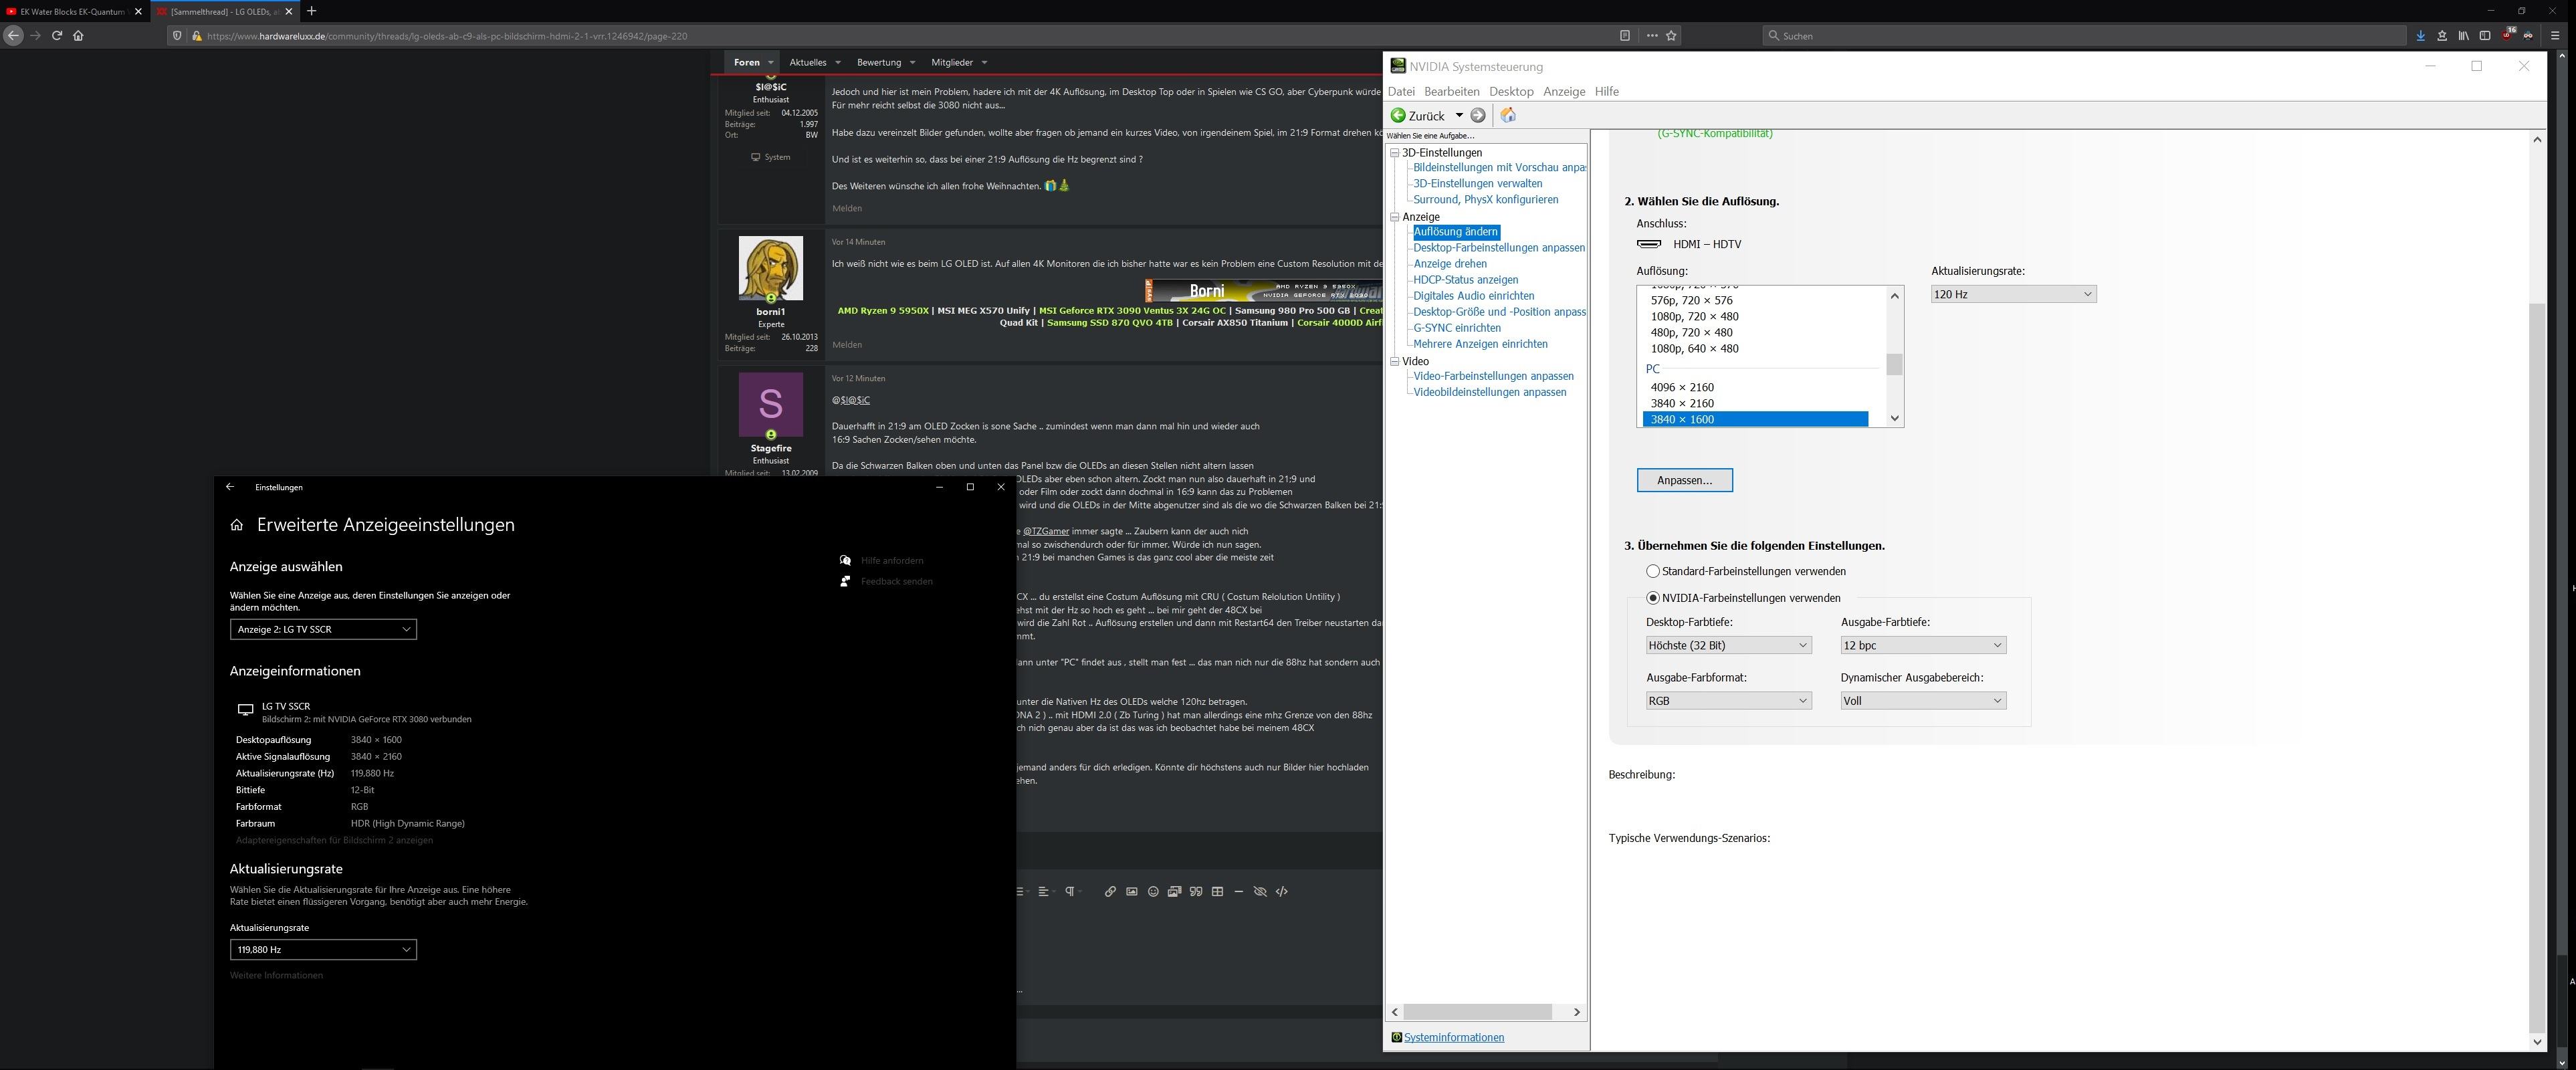Click Firefox back navigation button

13,35
